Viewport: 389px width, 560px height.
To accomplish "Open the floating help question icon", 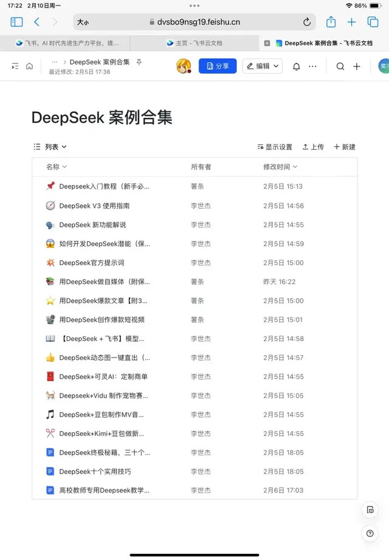I will coord(370,533).
